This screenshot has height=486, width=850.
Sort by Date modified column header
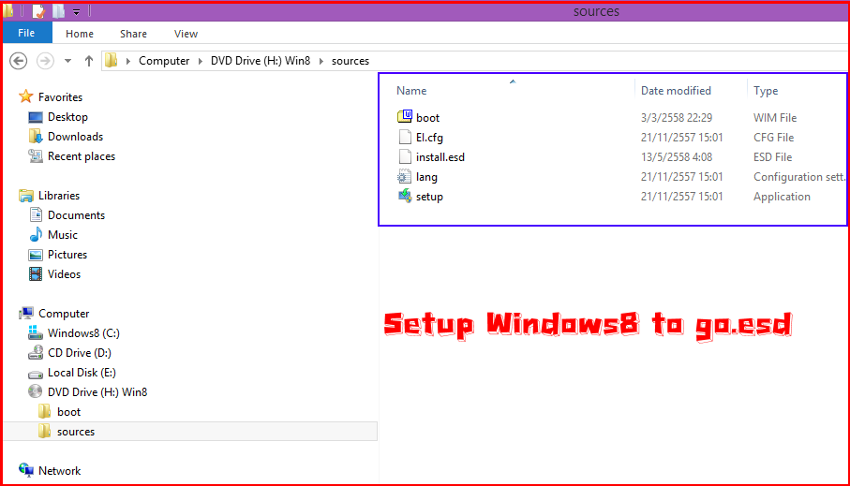676,91
